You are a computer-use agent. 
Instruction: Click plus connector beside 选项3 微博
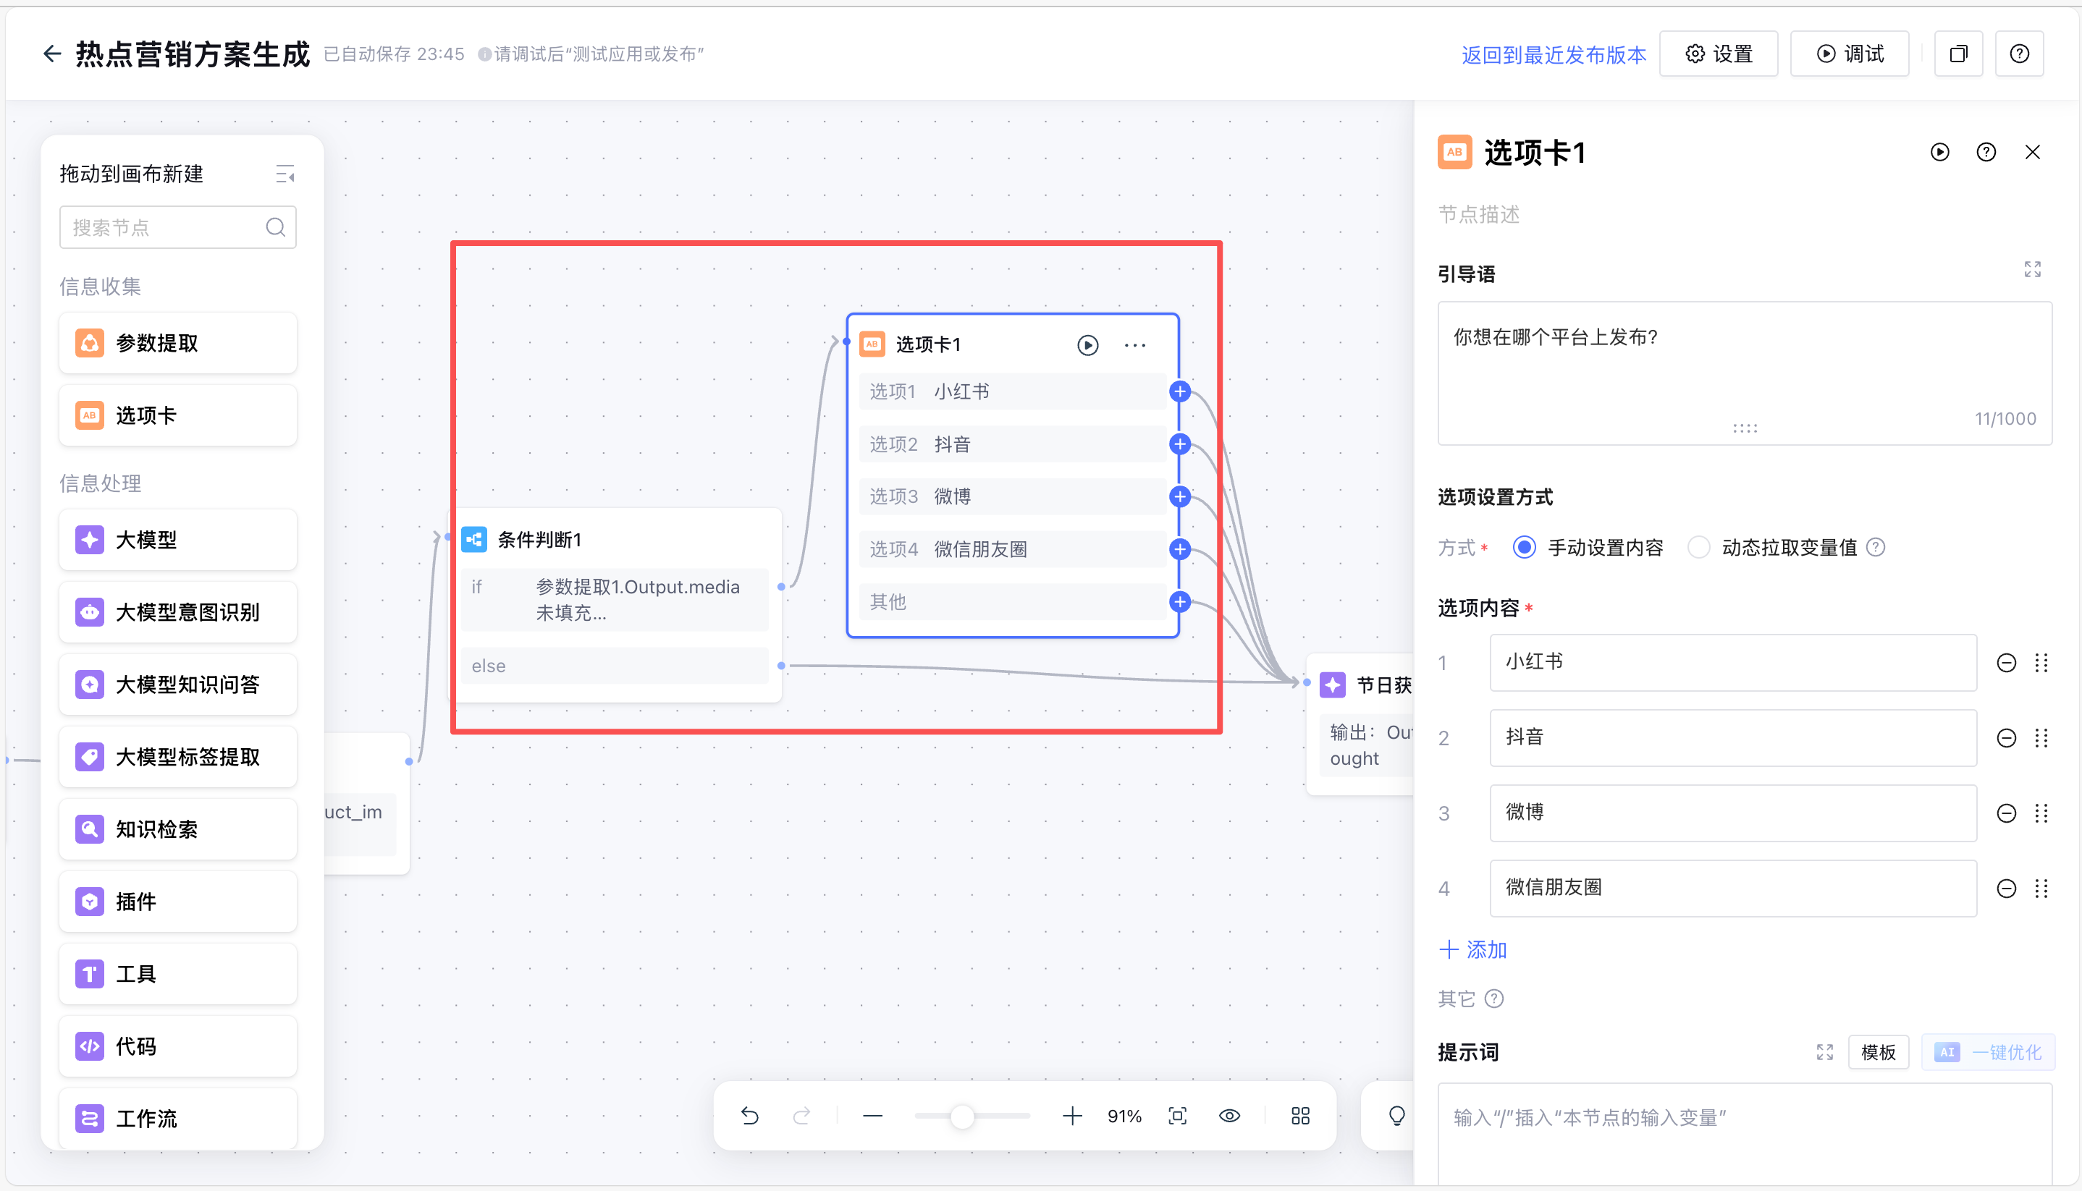(1179, 496)
